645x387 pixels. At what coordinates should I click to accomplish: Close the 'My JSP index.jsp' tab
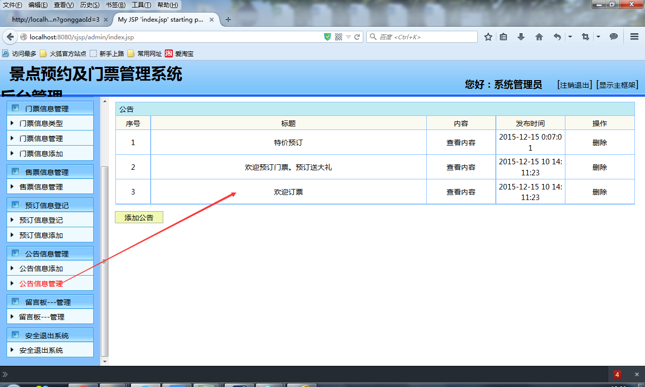pyautogui.click(x=212, y=20)
